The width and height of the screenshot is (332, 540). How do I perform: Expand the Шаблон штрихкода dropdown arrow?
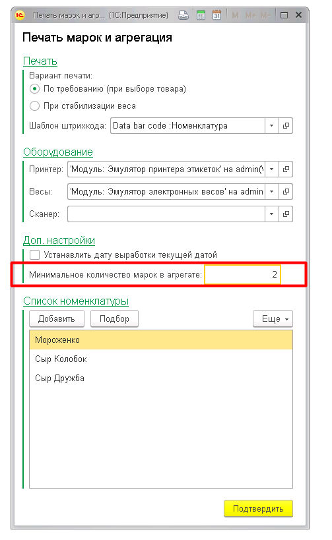pyautogui.click(x=272, y=126)
